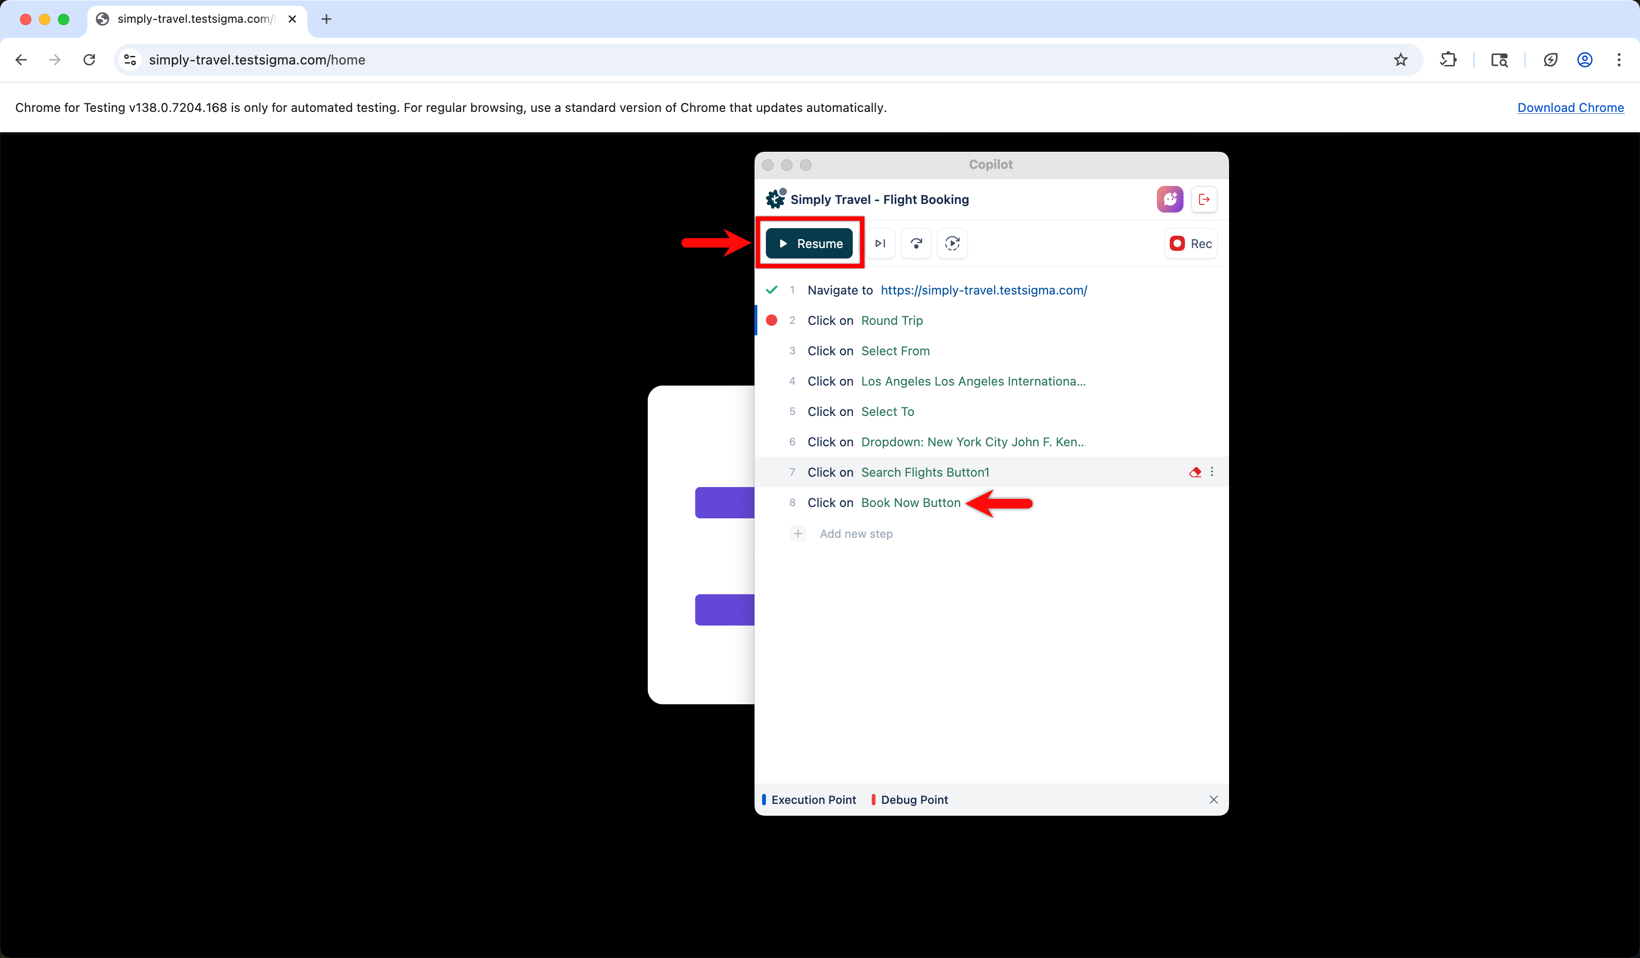Click the Add new step field
The image size is (1640, 958).
pyautogui.click(x=856, y=534)
